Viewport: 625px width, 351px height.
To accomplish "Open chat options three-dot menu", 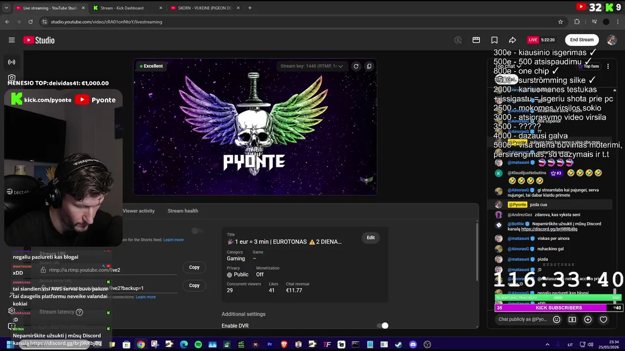I will coord(608,66).
